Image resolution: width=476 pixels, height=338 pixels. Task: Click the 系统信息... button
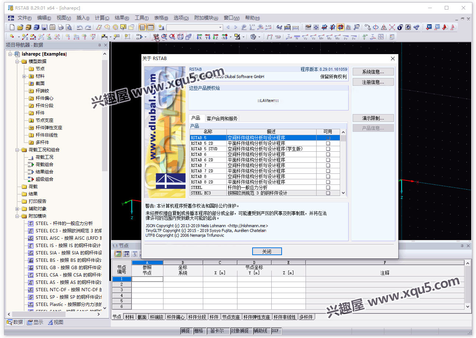373,72
